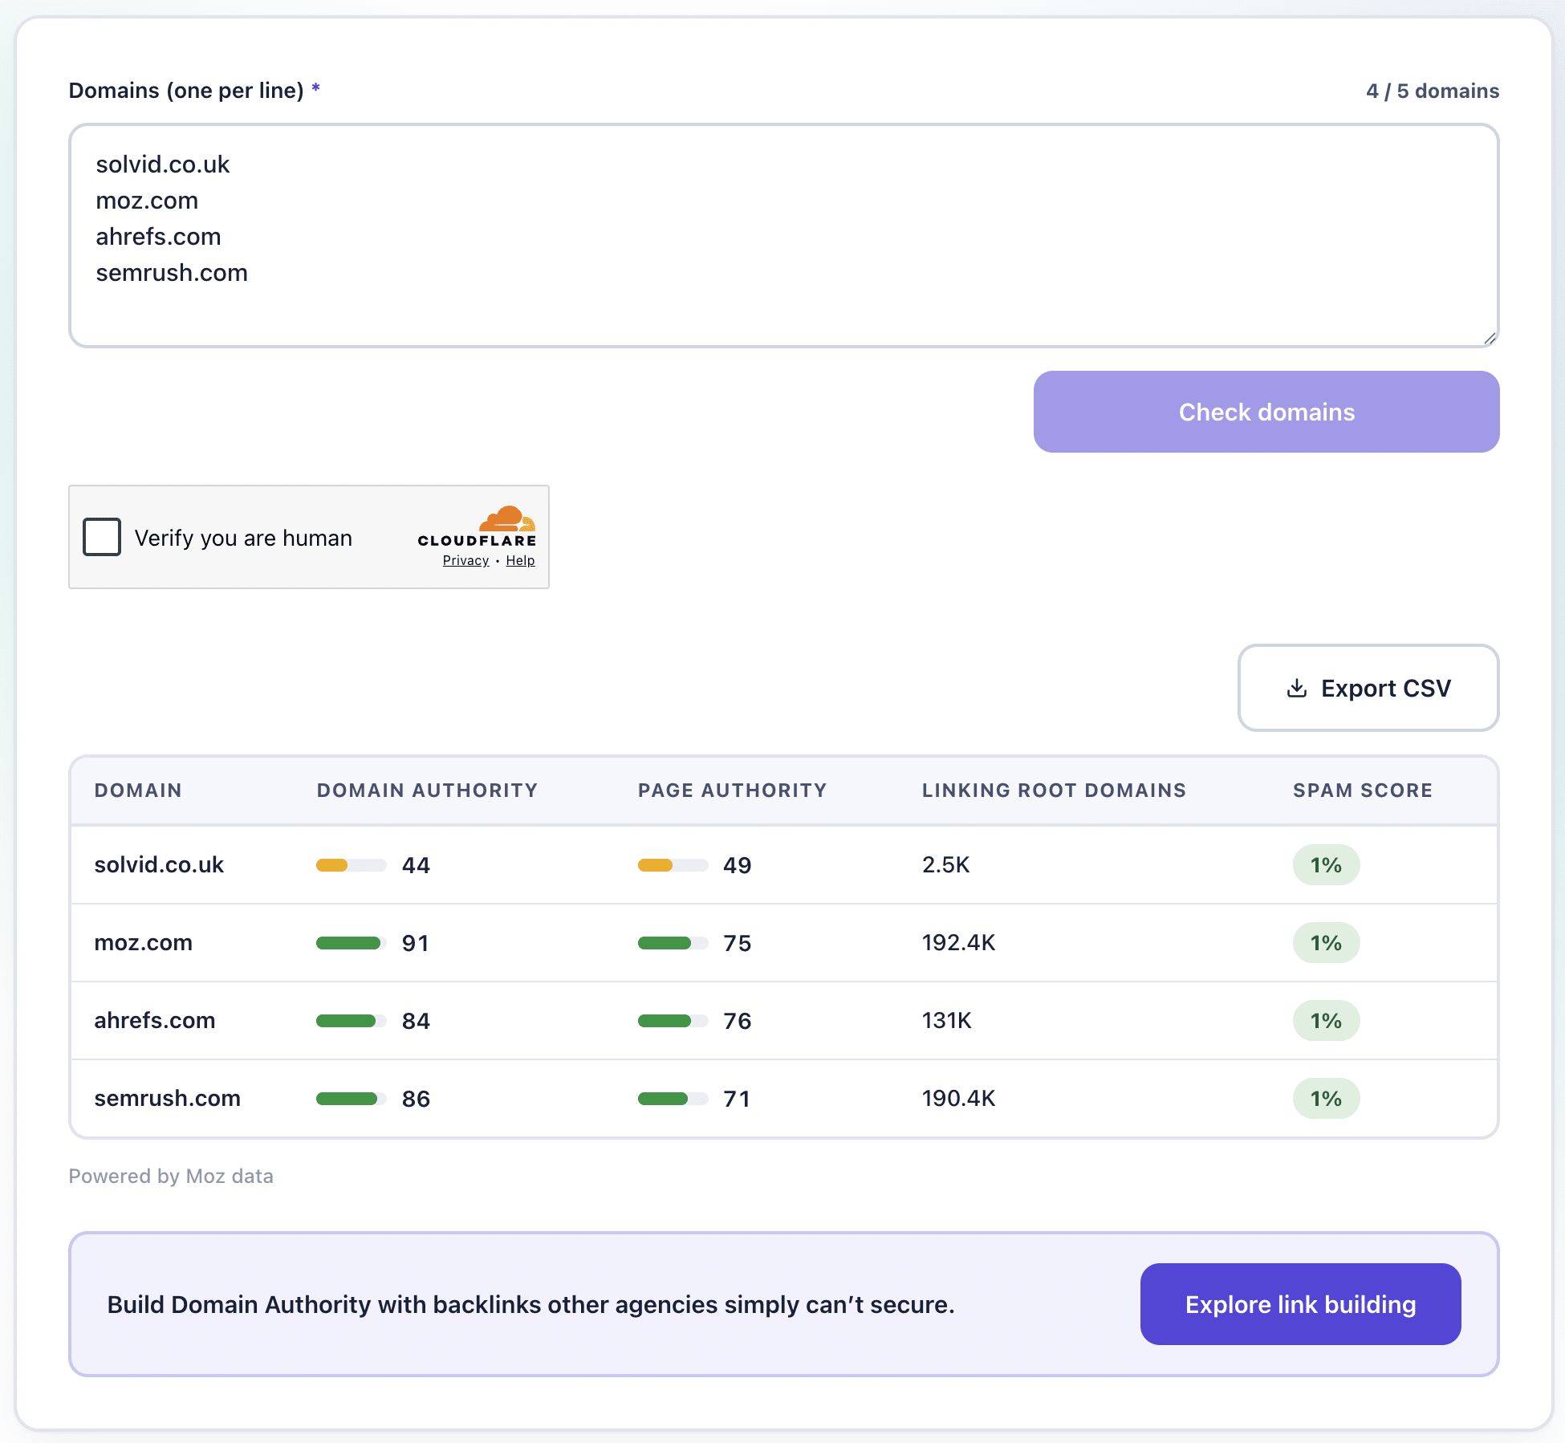Click semrush.com Page Authority progress bar
Screen dimensions: 1565x1443
pos(673,1099)
